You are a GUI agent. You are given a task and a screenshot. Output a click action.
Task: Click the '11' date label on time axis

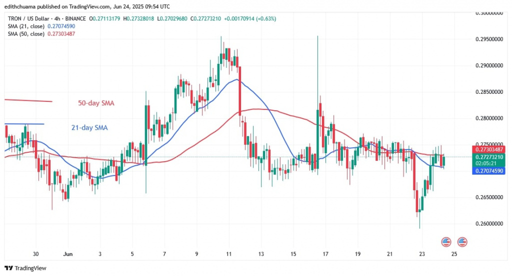click(229, 254)
